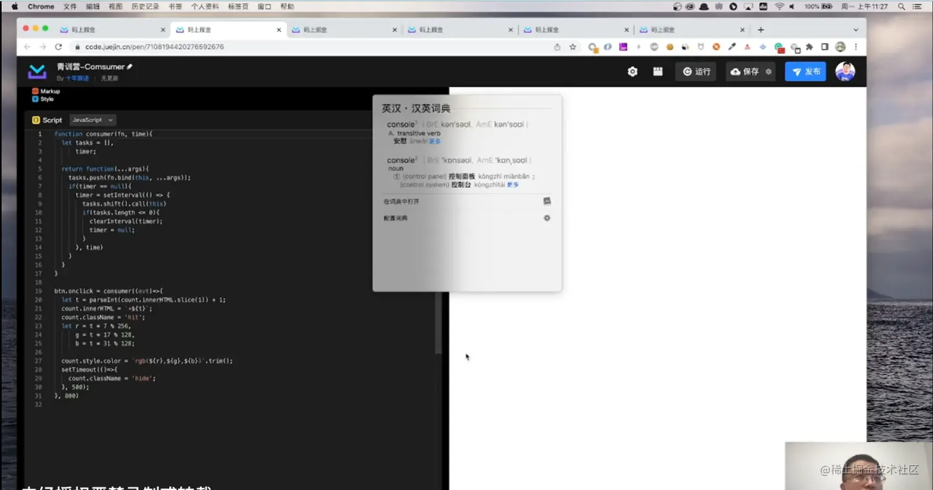Click the layout template icon beside settings
The height and width of the screenshot is (490, 933).
coord(658,72)
